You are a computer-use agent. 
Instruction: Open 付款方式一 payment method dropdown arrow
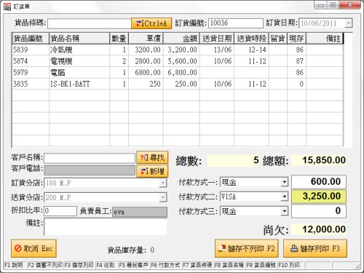coord(284,182)
